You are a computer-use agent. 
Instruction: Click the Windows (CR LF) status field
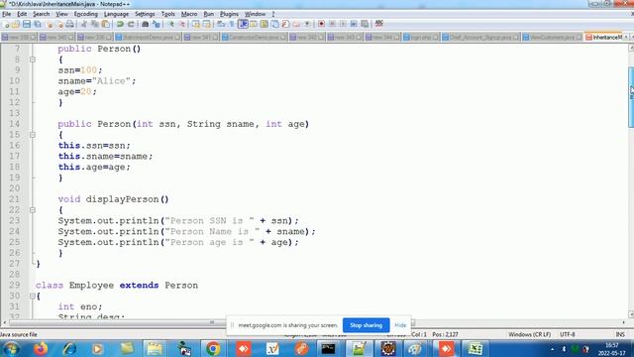(x=530, y=335)
